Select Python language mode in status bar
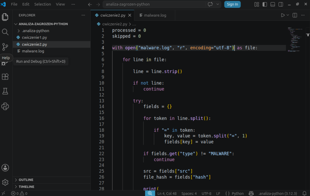Viewport: 310px width, 196px height. tap(237, 194)
